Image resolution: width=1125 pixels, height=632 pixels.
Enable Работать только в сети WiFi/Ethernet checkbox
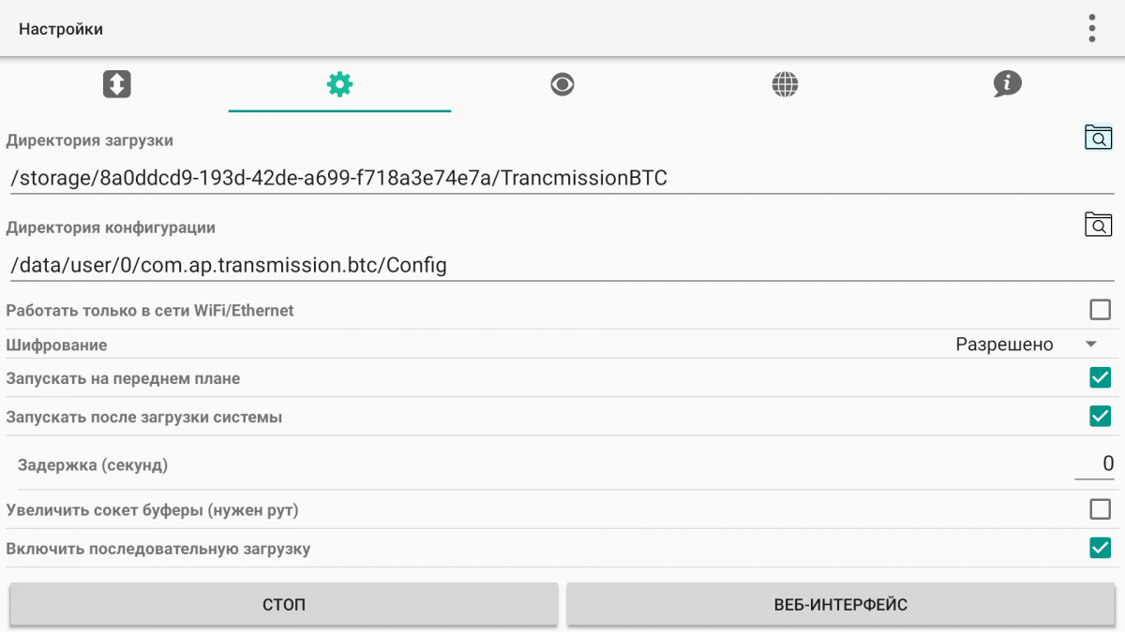(1100, 310)
